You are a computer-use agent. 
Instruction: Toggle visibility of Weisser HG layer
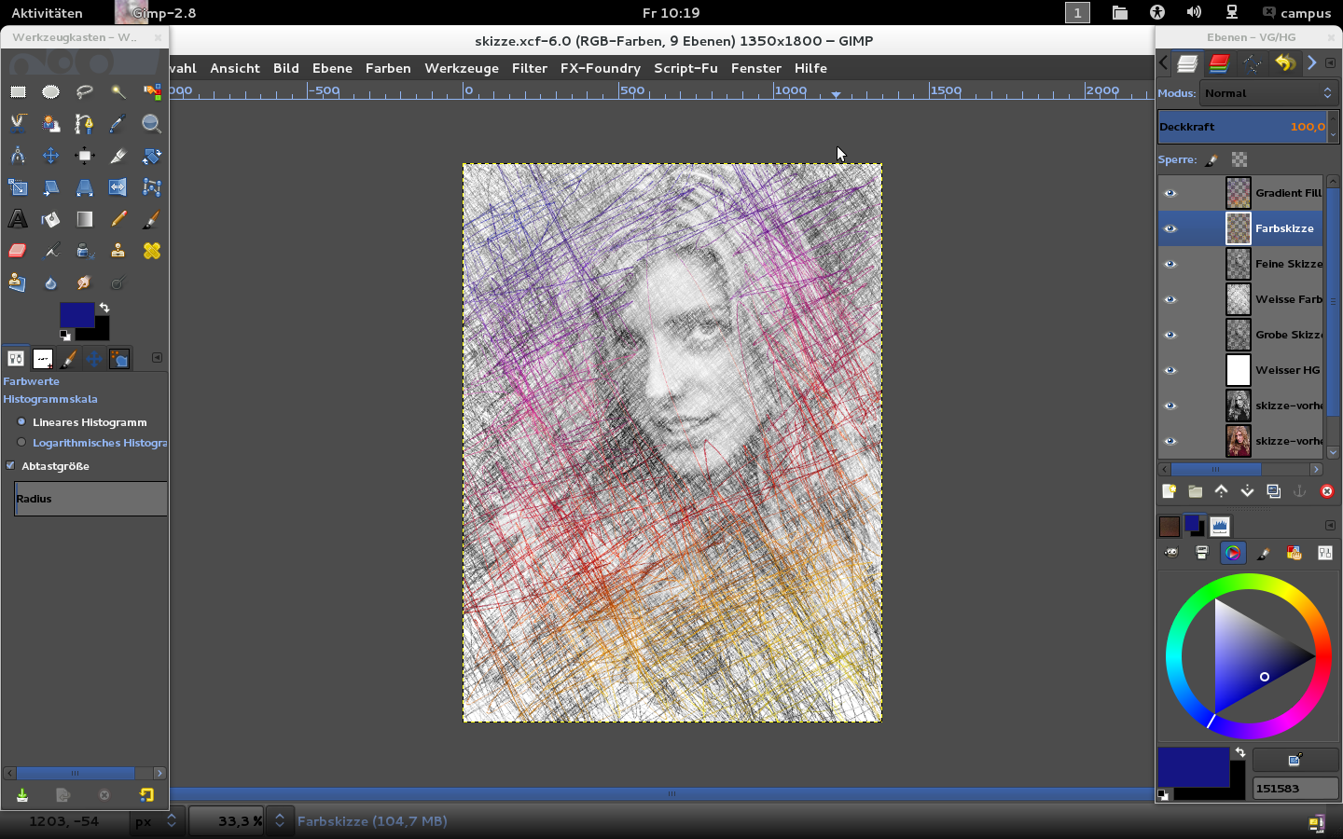click(1170, 370)
